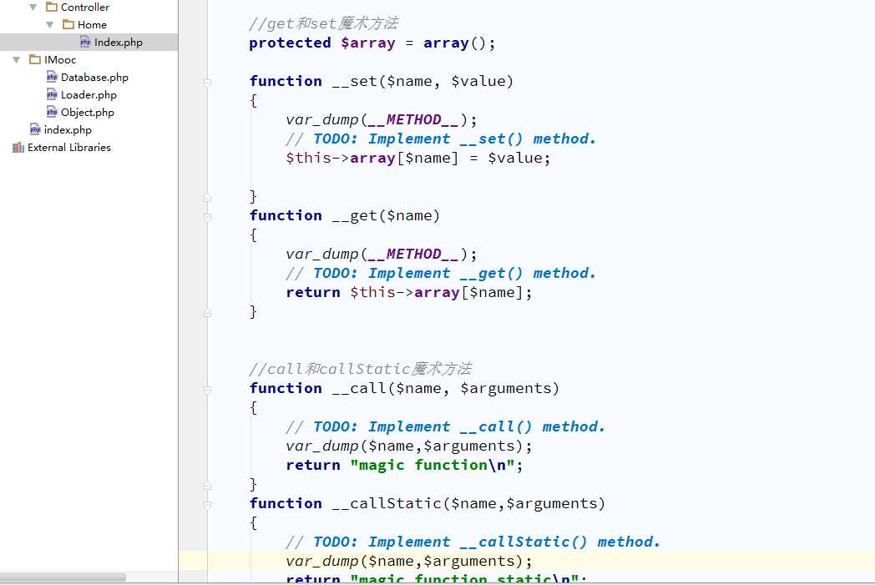875x585 pixels.
Task: Fold the __callStatic function in the gutter
Action: [x=208, y=505]
